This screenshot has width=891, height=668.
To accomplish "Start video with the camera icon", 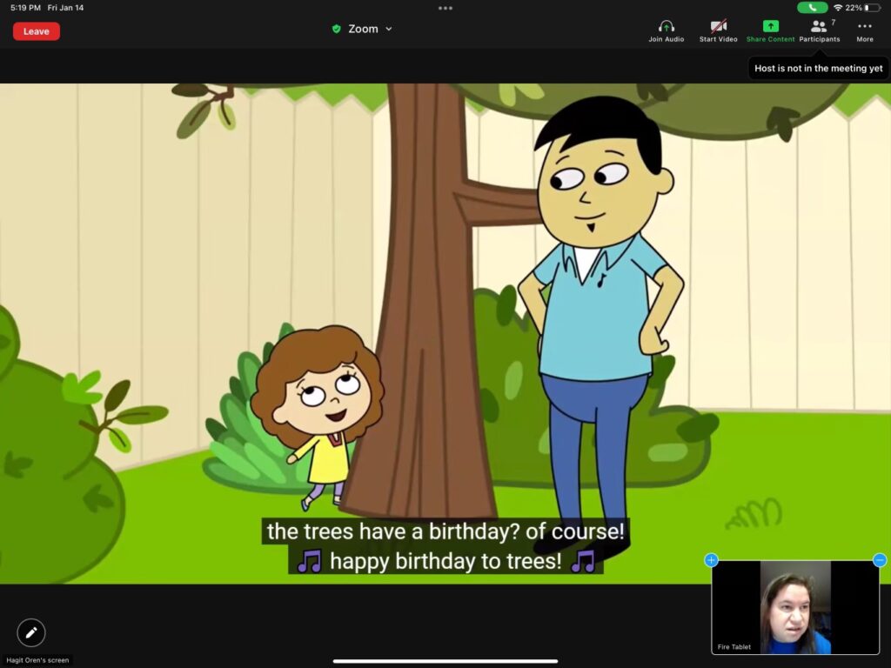I will (718, 31).
